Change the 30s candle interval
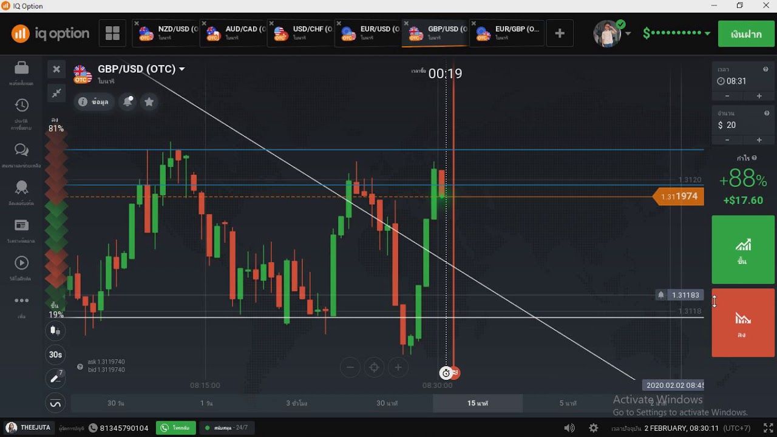The width and height of the screenshot is (777, 437). pos(55,354)
